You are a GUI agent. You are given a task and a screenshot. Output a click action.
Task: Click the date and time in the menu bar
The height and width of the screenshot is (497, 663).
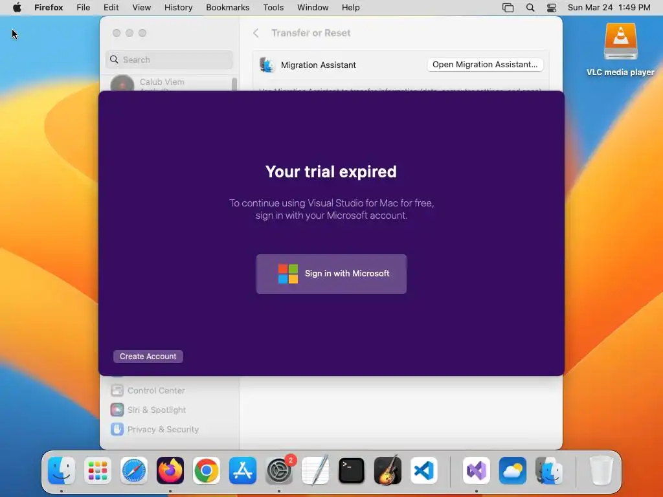pos(609,8)
